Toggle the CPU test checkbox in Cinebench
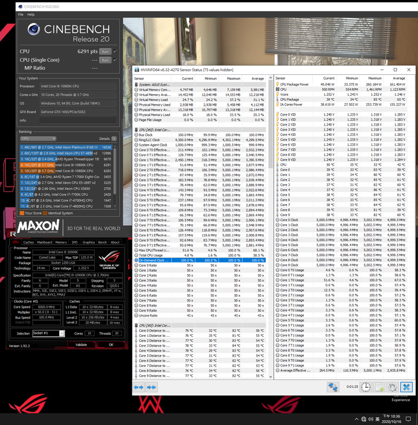 [116, 51]
